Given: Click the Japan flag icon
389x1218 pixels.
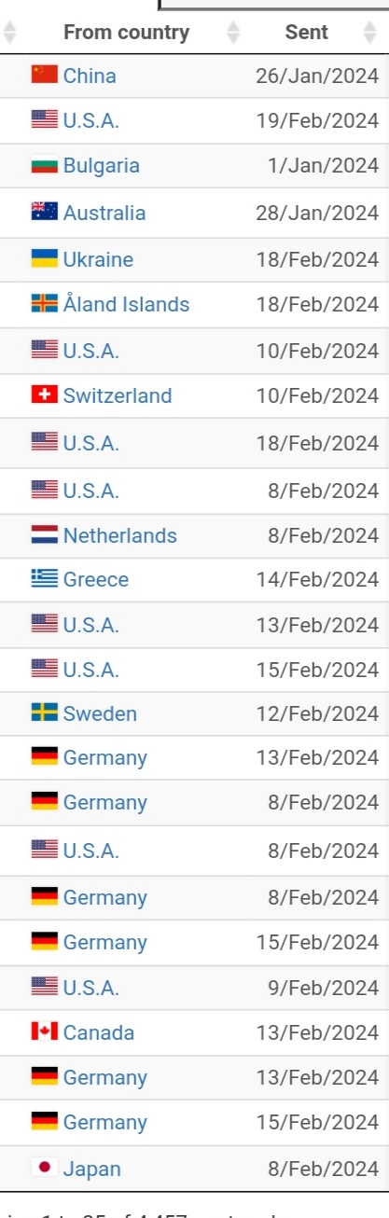Looking at the screenshot, I should click(44, 1168).
